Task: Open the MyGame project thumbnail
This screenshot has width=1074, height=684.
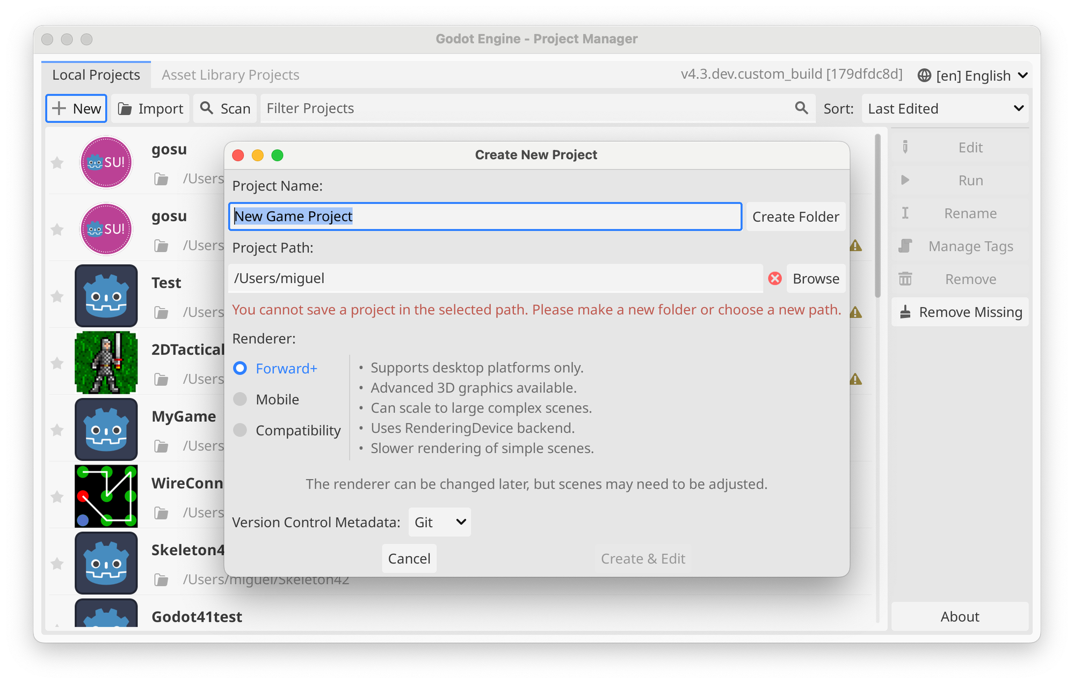Action: (x=106, y=429)
